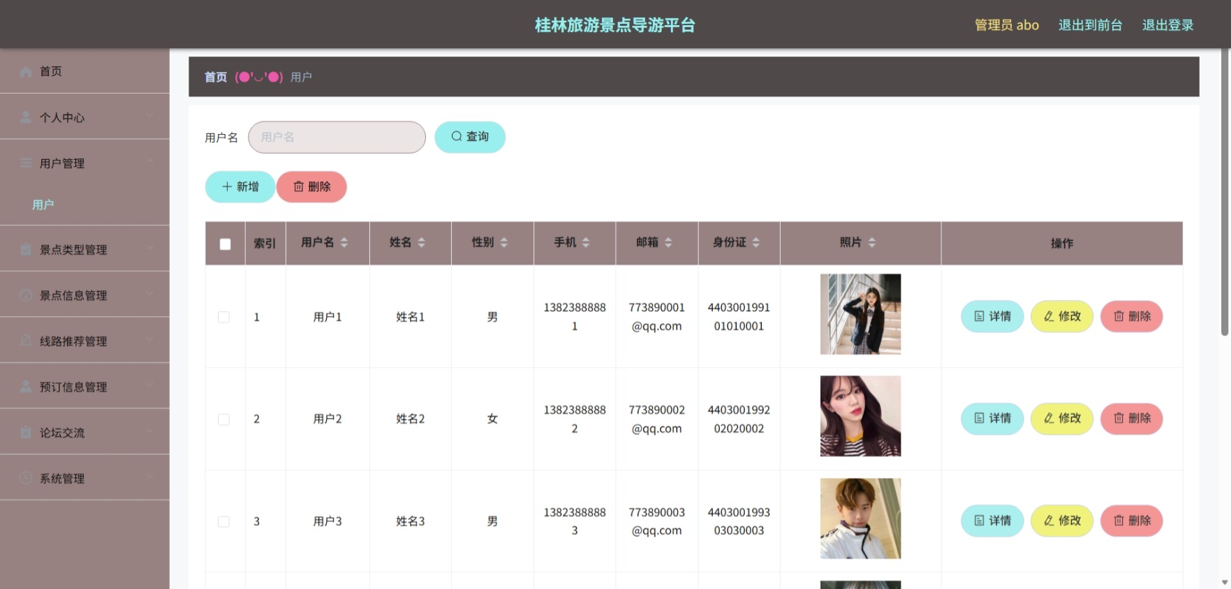Click the 桂林旅游景点导游平台 title
The image size is (1231, 589).
click(x=615, y=25)
